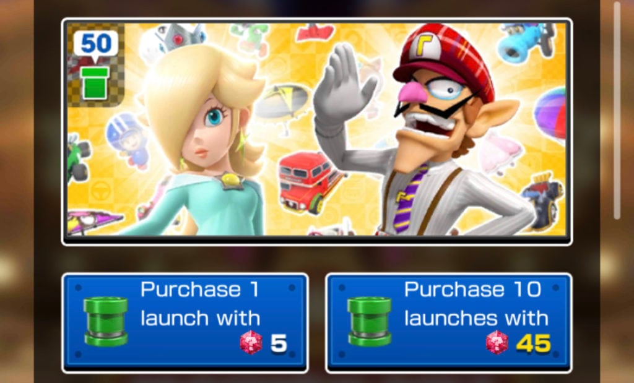Tap the ruby gem next to 45

[497, 343]
